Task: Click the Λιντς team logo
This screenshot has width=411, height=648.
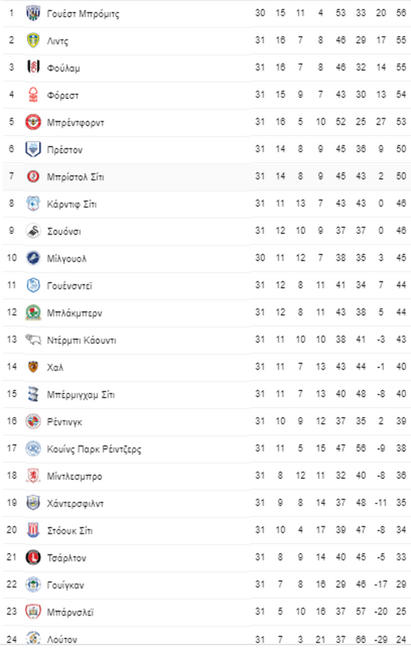Action: [33, 41]
